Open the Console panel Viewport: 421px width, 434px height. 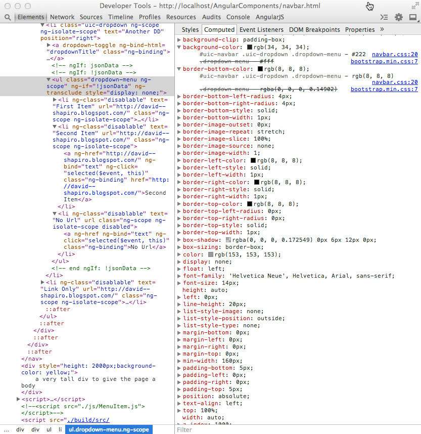(x=238, y=17)
